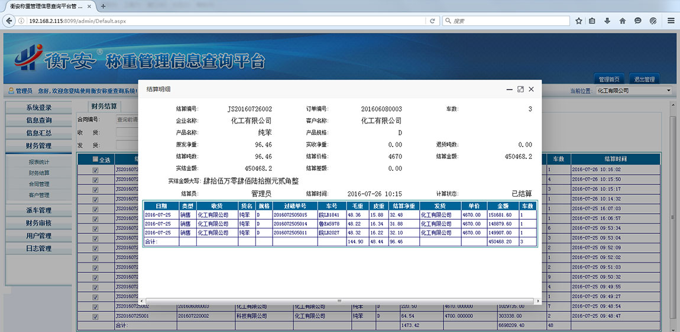Expand the 派车管理 sidebar section
This screenshot has height=332, width=680.
(x=38, y=210)
